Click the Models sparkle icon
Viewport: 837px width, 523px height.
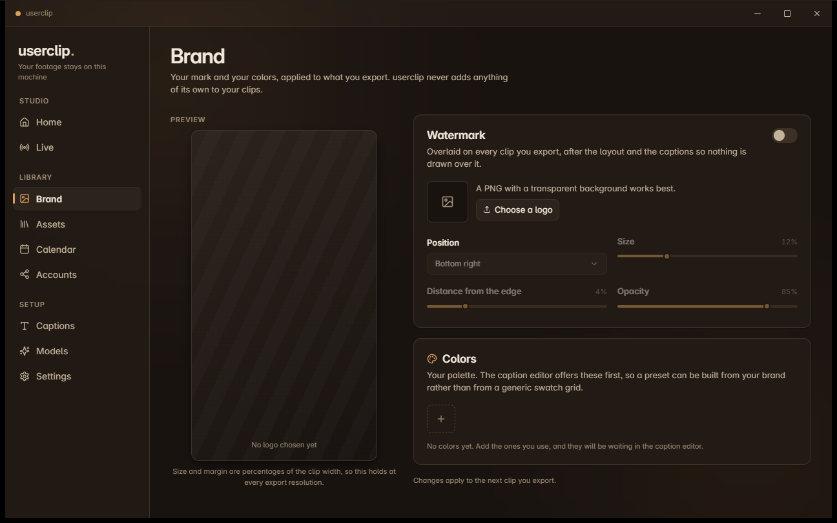(25, 351)
